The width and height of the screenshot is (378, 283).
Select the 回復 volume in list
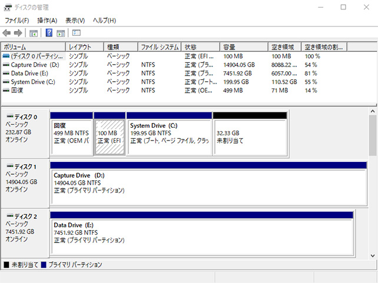pos(17,91)
